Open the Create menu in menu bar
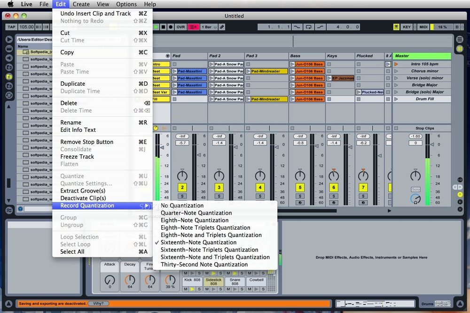 tap(81, 4)
